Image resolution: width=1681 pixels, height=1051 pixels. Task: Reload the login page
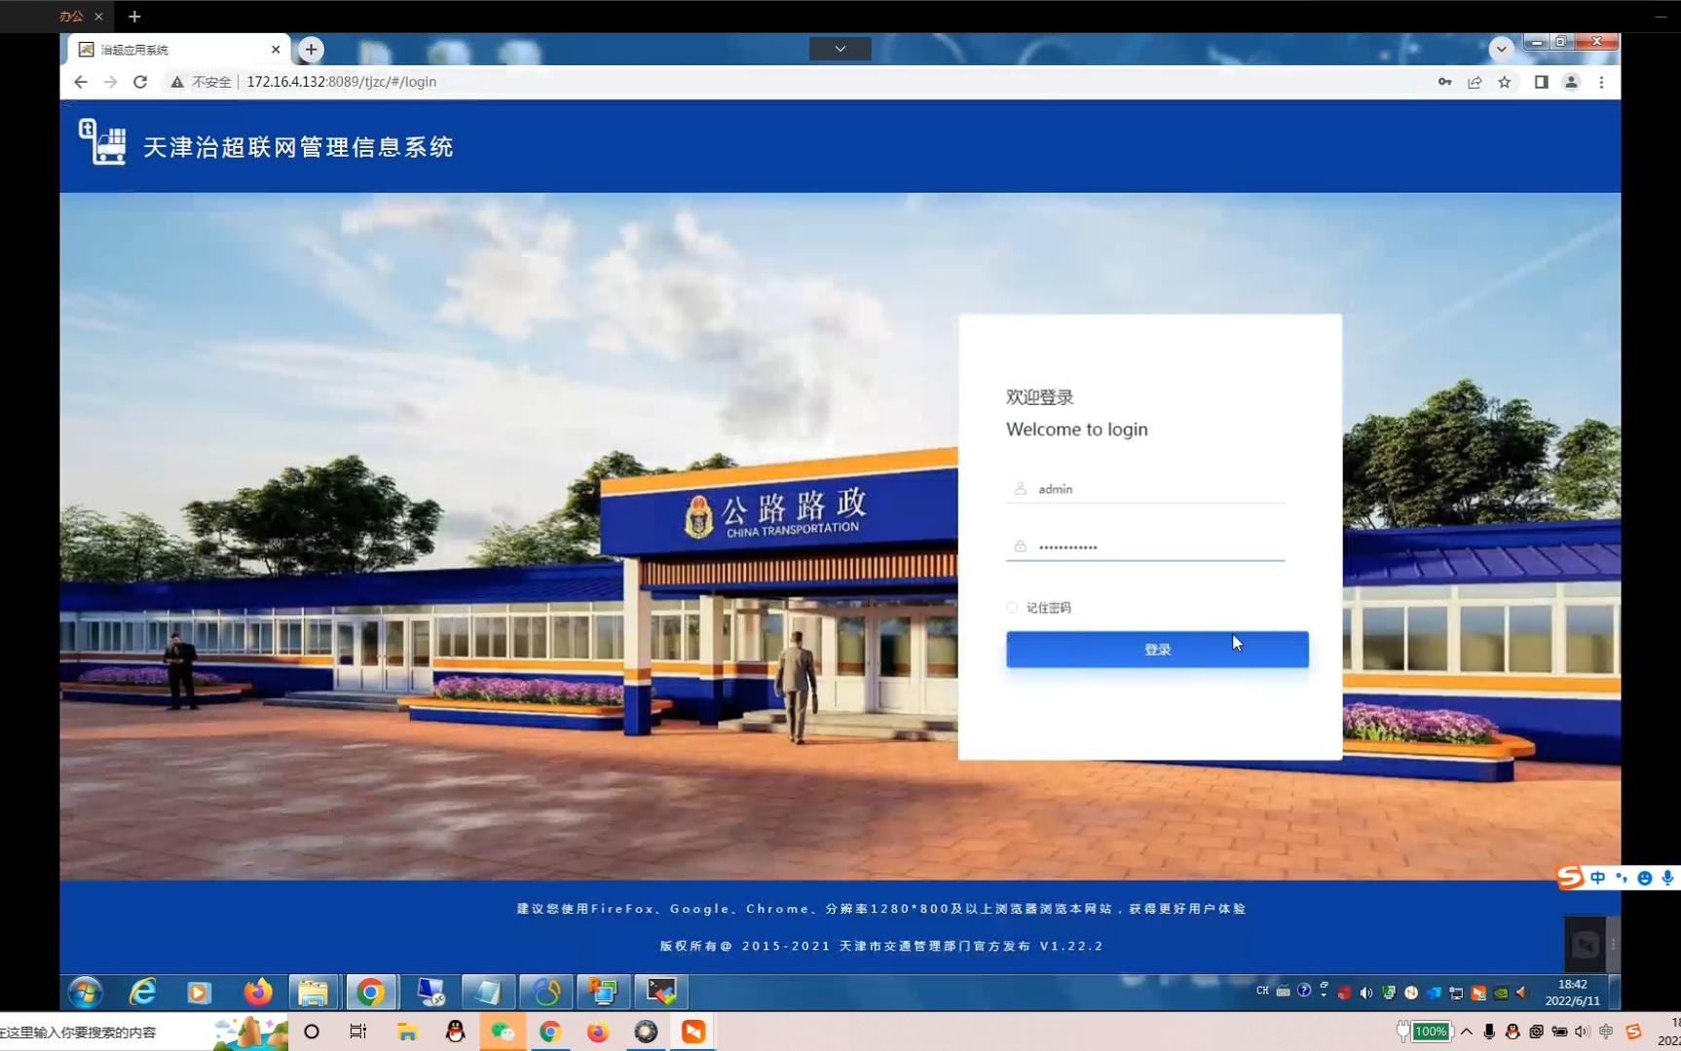140,82
